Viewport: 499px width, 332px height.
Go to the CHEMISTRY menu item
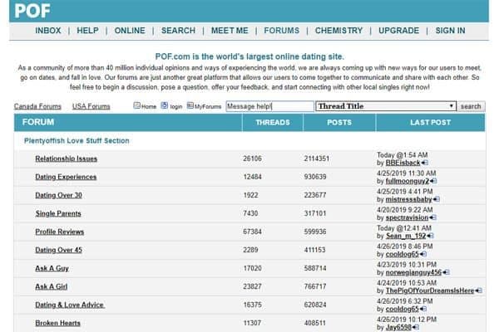click(338, 31)
